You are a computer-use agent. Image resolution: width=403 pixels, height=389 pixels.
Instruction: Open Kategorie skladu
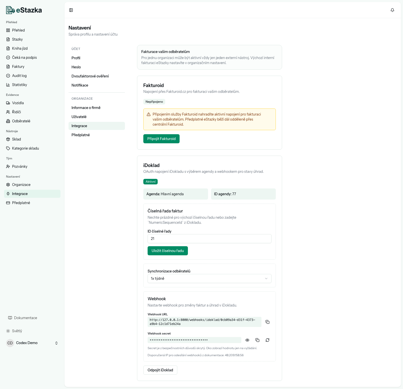[32, 148]
